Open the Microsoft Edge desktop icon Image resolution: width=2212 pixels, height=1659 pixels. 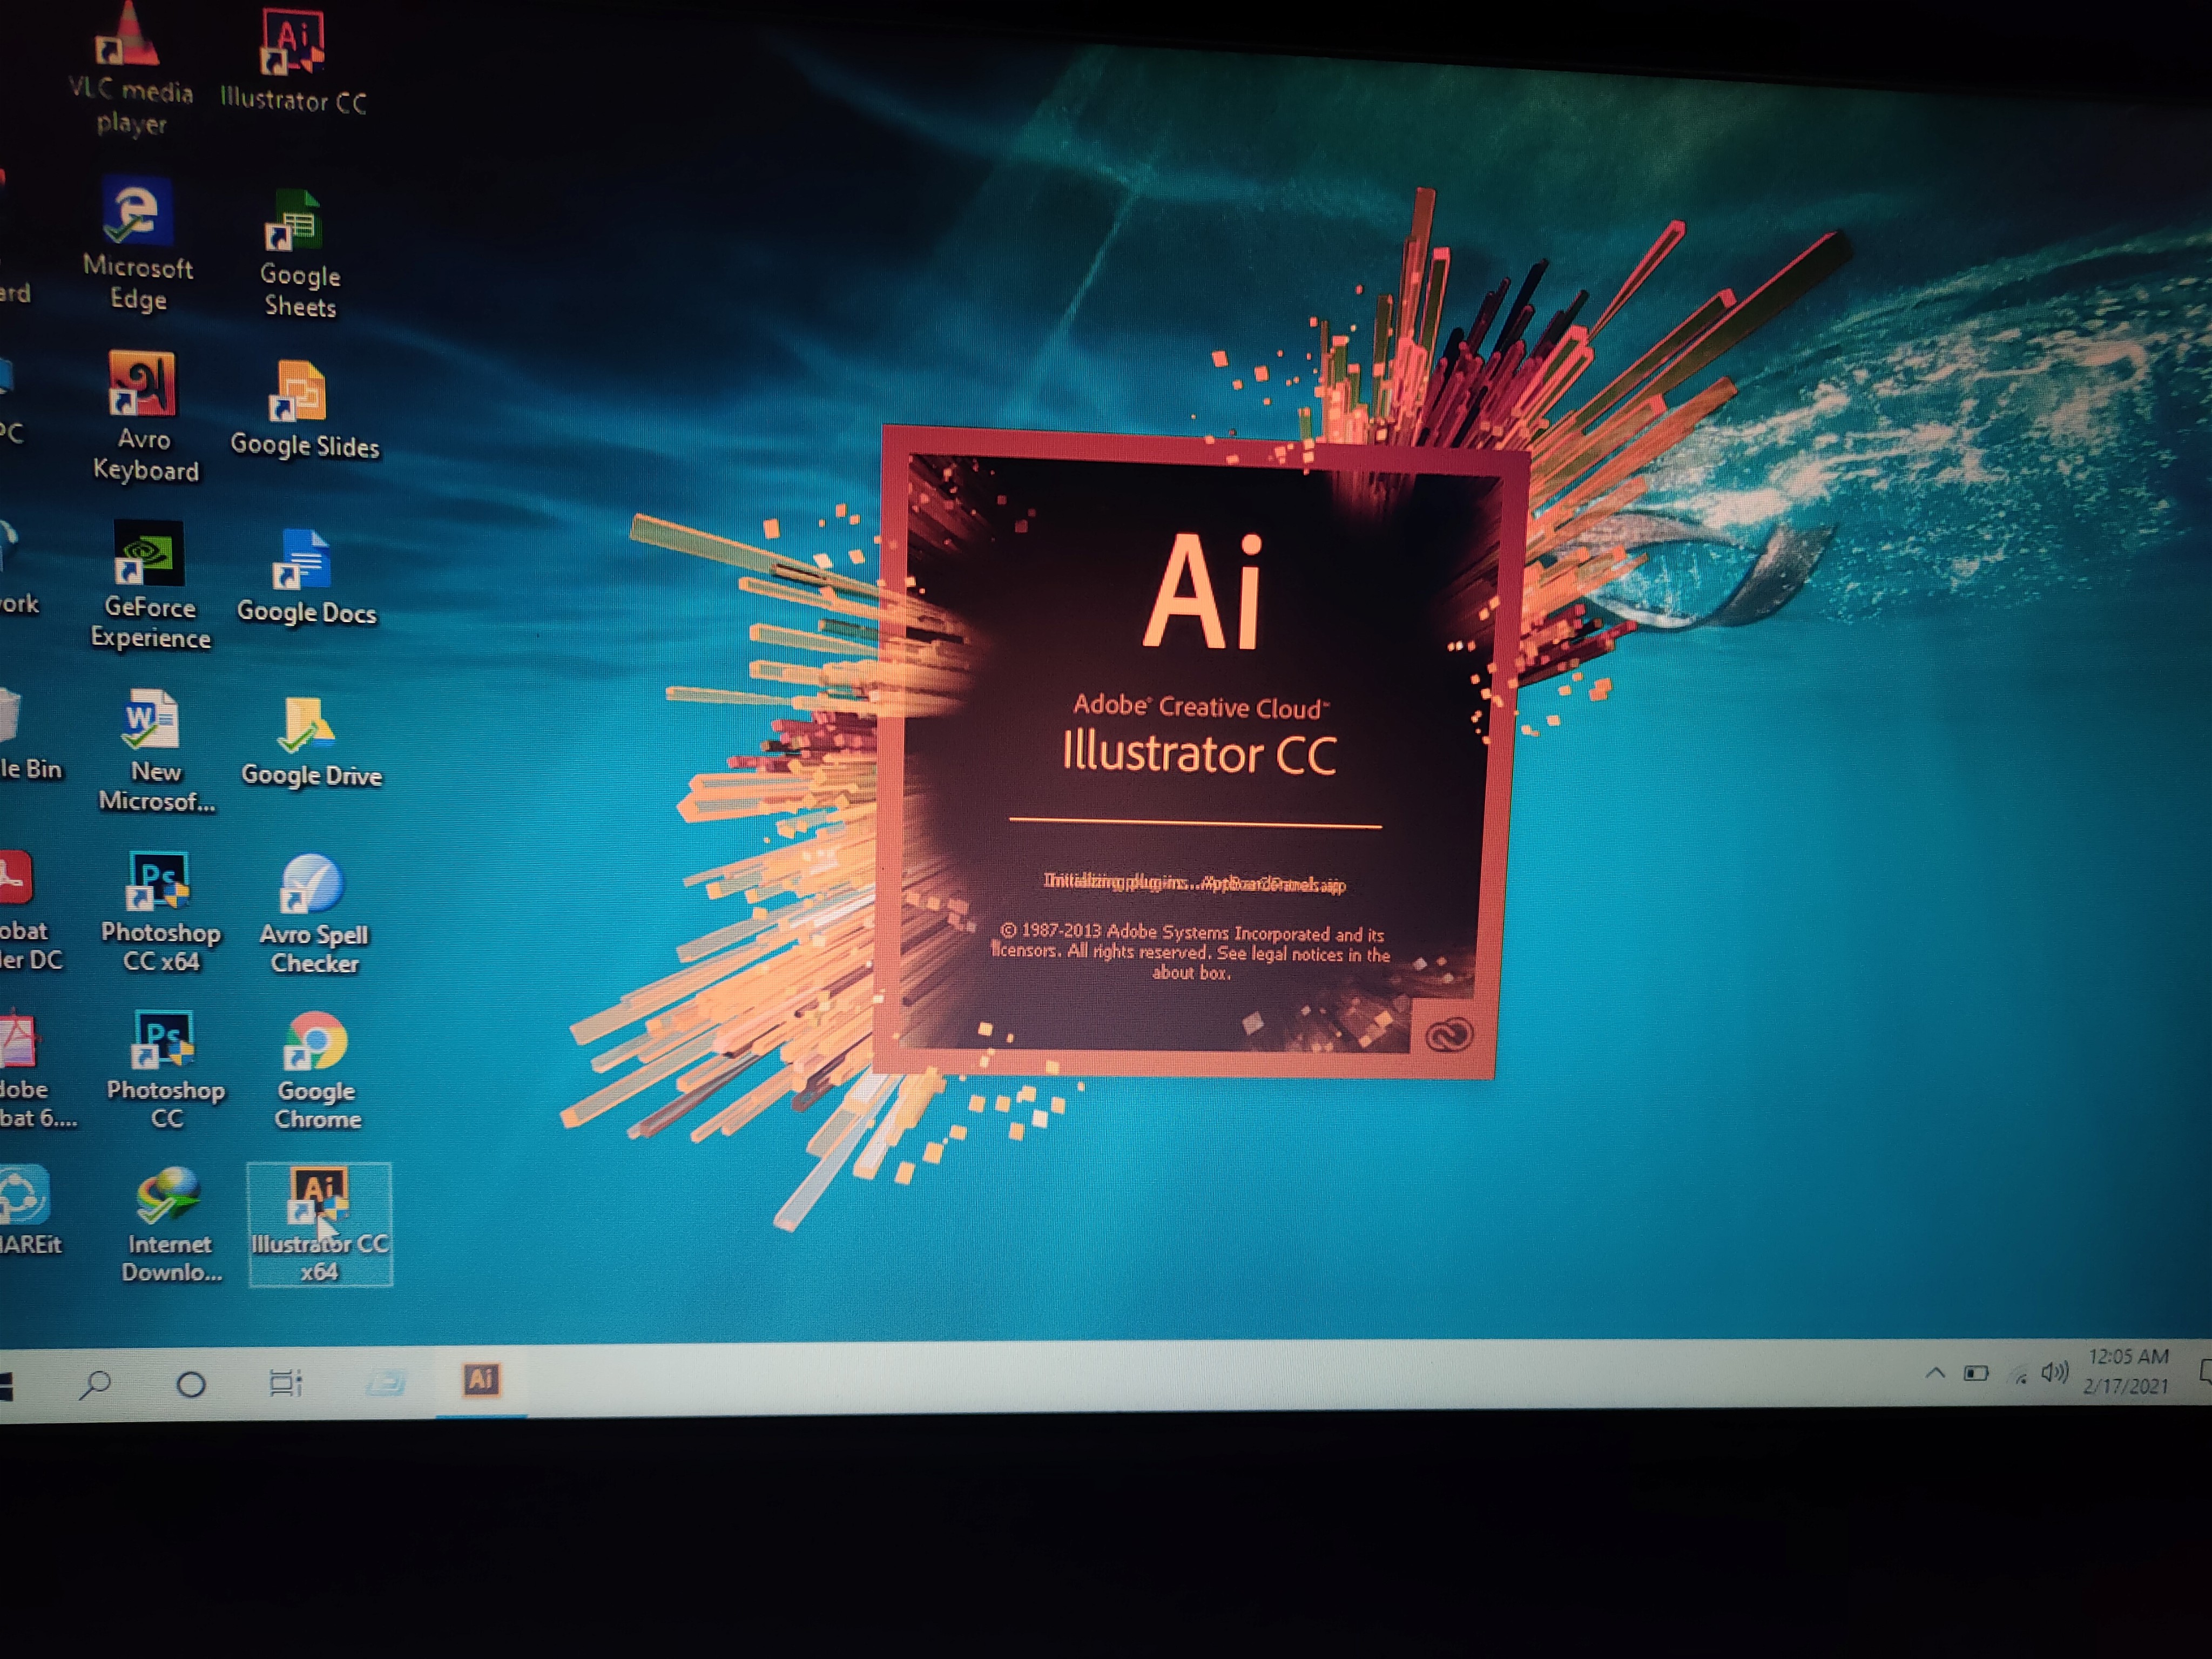[x=138, y=243]
